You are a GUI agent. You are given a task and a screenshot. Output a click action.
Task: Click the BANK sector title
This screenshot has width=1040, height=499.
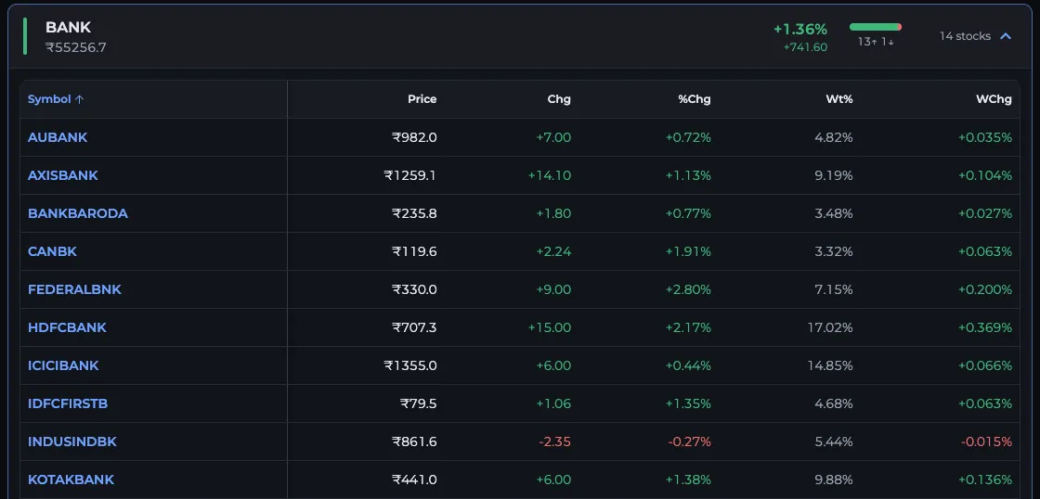[69, 27]
